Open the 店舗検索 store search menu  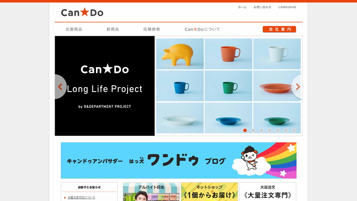pyautogui.click(x=151, y=29)
